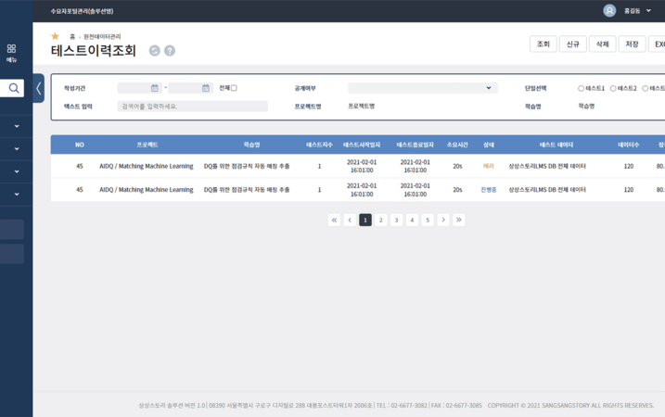
Task: Click the orange 에러 status in the first row
Action: [x=489, y=166]
